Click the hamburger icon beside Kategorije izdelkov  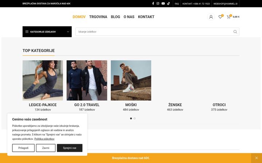27,32
